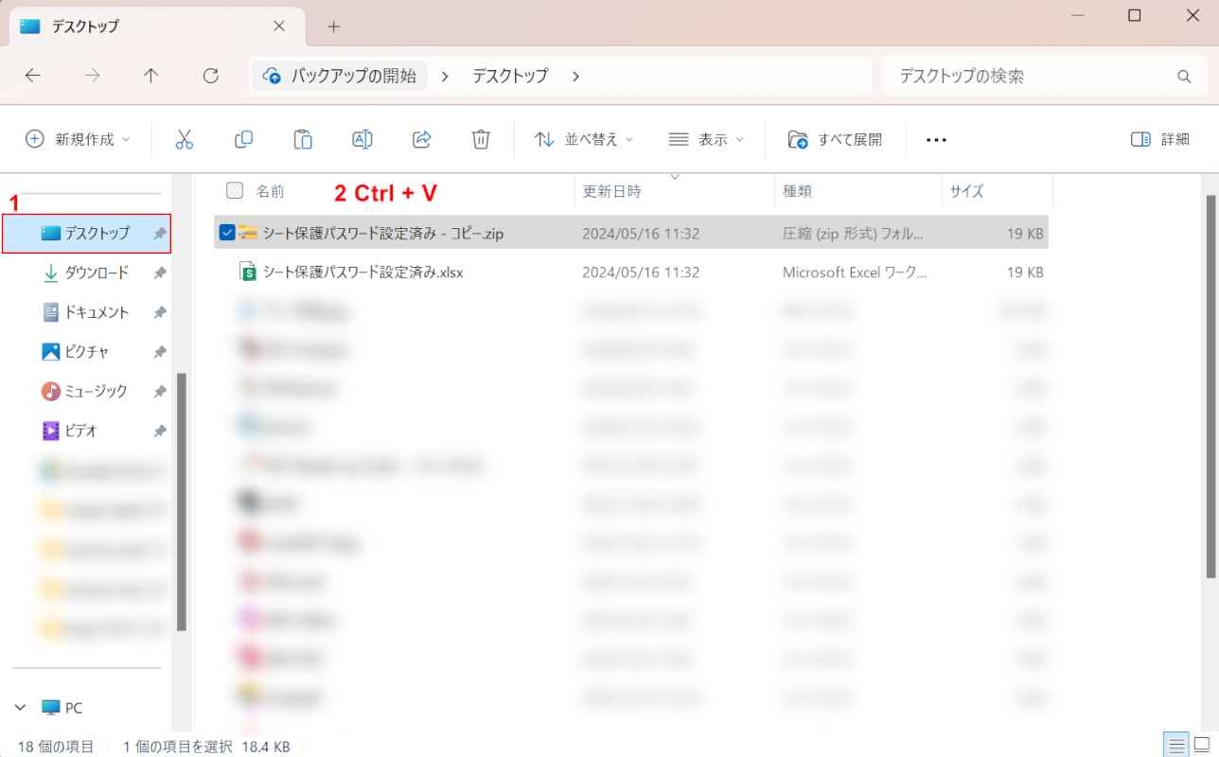Toggle the select-all checkbox in header
The image size is (1219, 757).
pyautogui.click(x=235, y=191)
